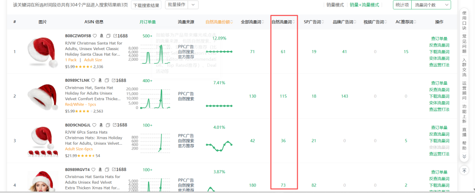
Task: Sort by 全部流量词 column arrows
Action: click(x=263, y=22)
